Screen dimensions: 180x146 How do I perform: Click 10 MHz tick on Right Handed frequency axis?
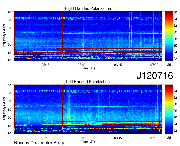(x=9, y=60)
